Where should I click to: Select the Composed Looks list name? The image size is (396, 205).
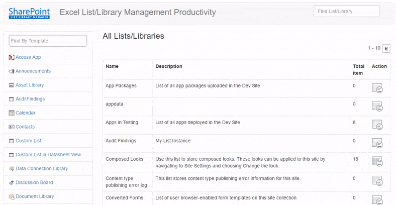(124, 159)
